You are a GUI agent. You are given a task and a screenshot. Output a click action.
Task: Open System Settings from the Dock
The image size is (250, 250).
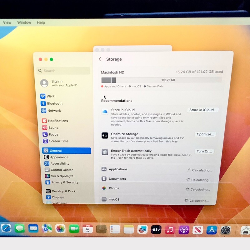(226, 230)
